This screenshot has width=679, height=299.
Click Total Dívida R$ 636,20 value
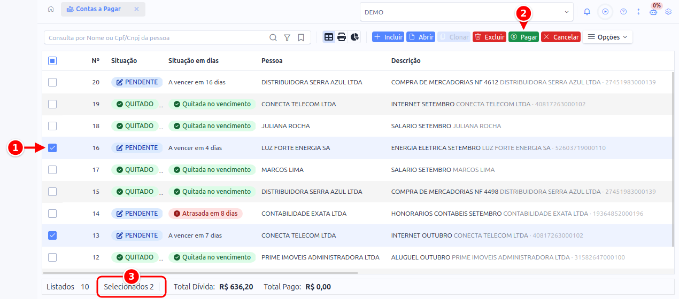click(236, 287)
